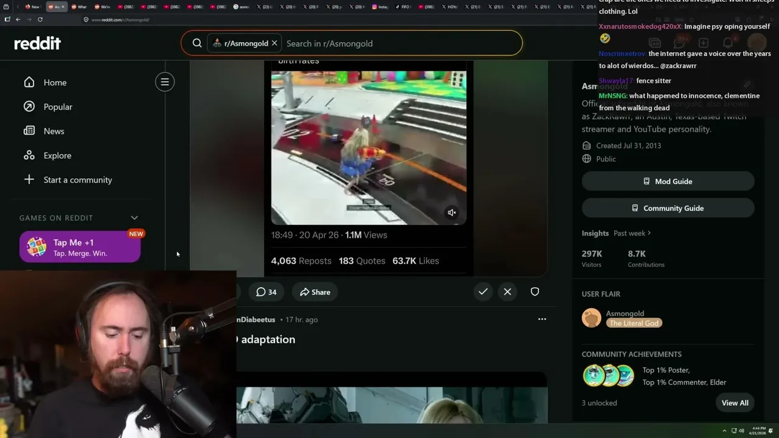
Task: Switch to the FIFO browser tab
Action: (x=403, y=7)
